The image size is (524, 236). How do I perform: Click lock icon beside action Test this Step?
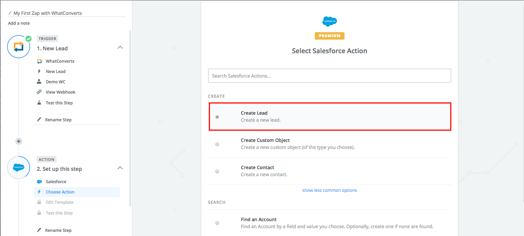39,213
